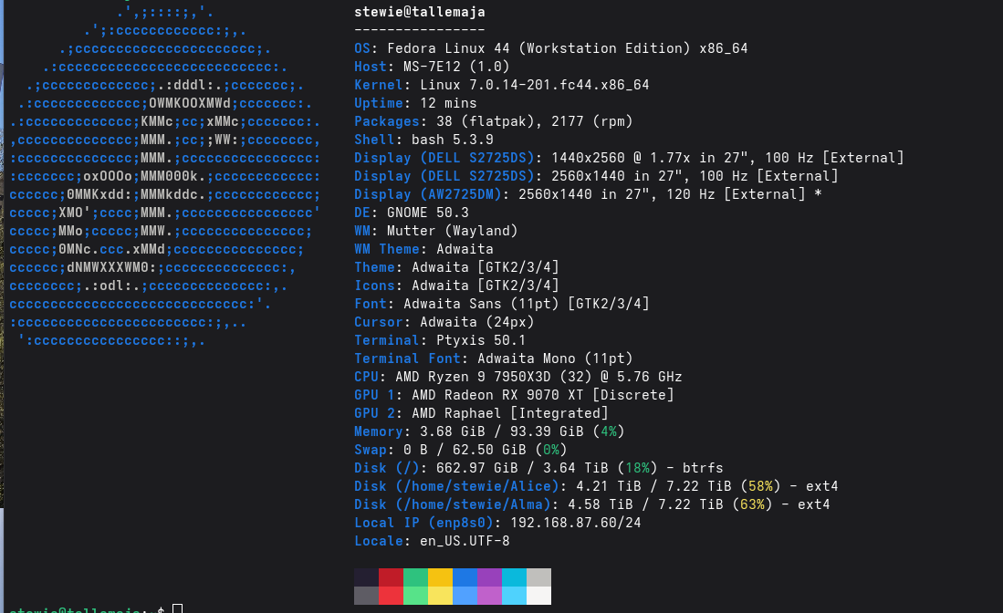1003x613 pixels.
Task: Click the shell prompt cursor at bottom
Action: click(178, 608)
